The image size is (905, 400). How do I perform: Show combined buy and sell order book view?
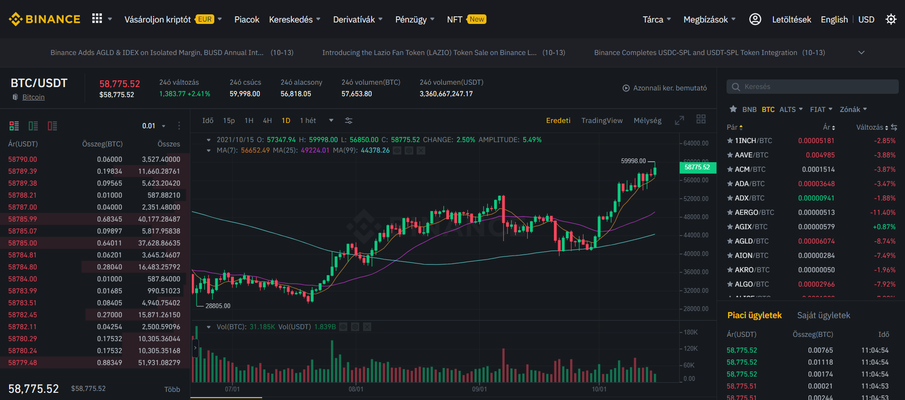click(14, 126)
